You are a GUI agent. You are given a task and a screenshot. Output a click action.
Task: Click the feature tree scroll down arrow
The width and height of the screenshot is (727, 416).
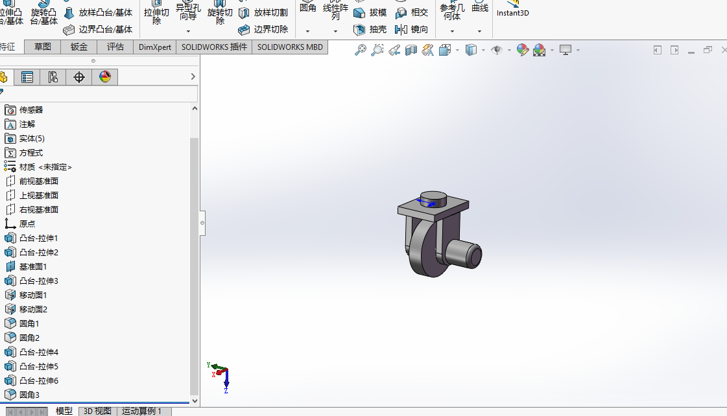click(x=195, y=400)
